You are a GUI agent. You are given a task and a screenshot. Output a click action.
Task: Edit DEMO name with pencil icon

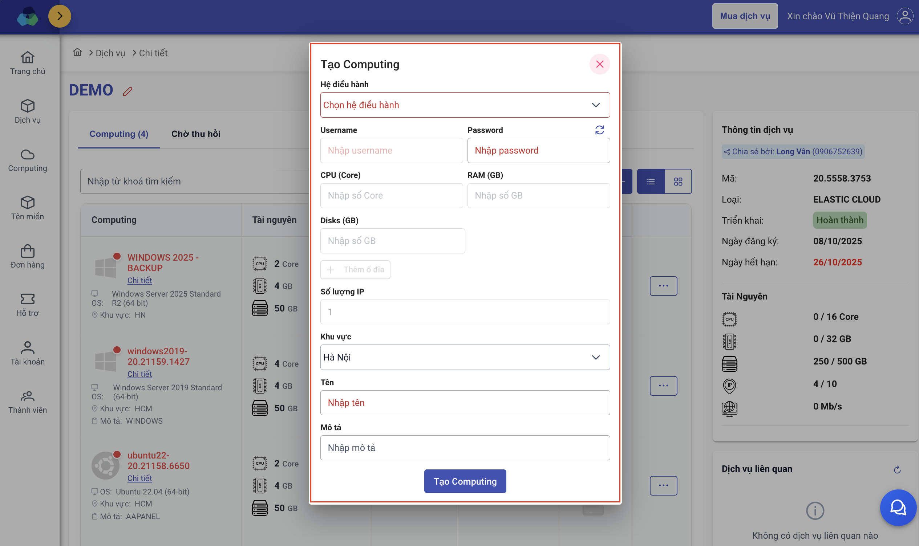point(127,91)
